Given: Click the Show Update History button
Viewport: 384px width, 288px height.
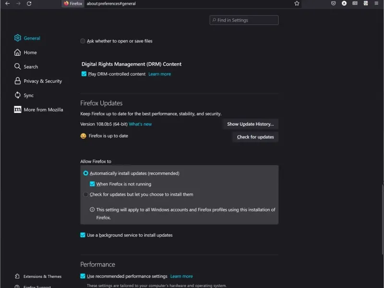Looking at the screenshot, I should click(250, 124).
